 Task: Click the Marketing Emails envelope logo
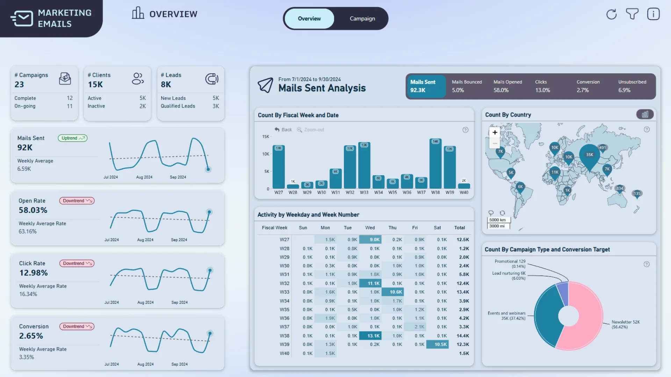point(22,18)
